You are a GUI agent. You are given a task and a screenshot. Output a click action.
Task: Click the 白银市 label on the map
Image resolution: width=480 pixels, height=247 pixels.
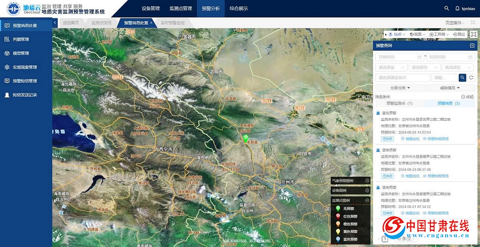tap(306, 154)
